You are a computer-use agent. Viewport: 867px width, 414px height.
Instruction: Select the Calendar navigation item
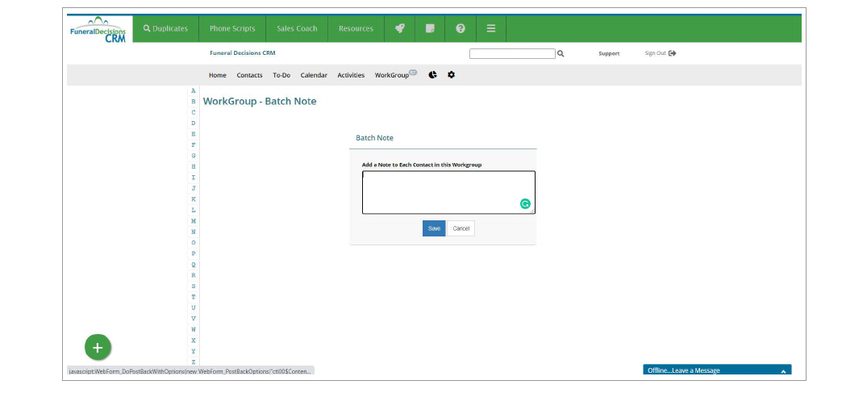(314, 75)
